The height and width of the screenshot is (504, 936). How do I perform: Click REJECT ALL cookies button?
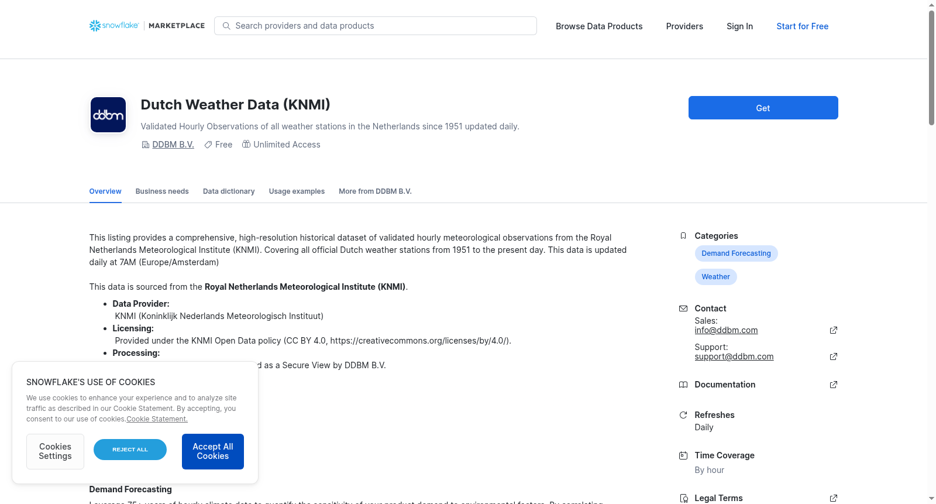click(x=130, y=450)
